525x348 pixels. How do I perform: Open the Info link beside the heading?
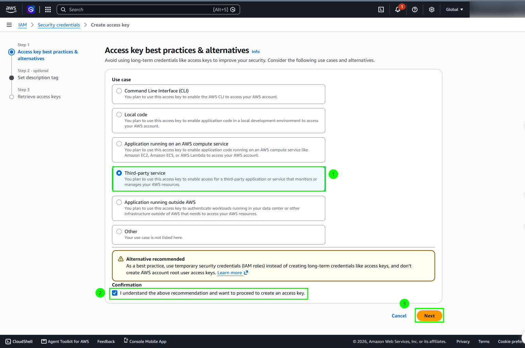tap(256, 52)
